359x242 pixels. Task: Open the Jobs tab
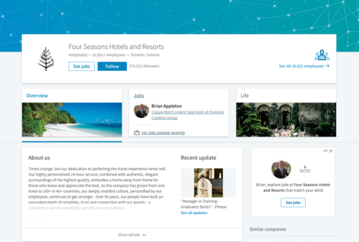(139, 96)
